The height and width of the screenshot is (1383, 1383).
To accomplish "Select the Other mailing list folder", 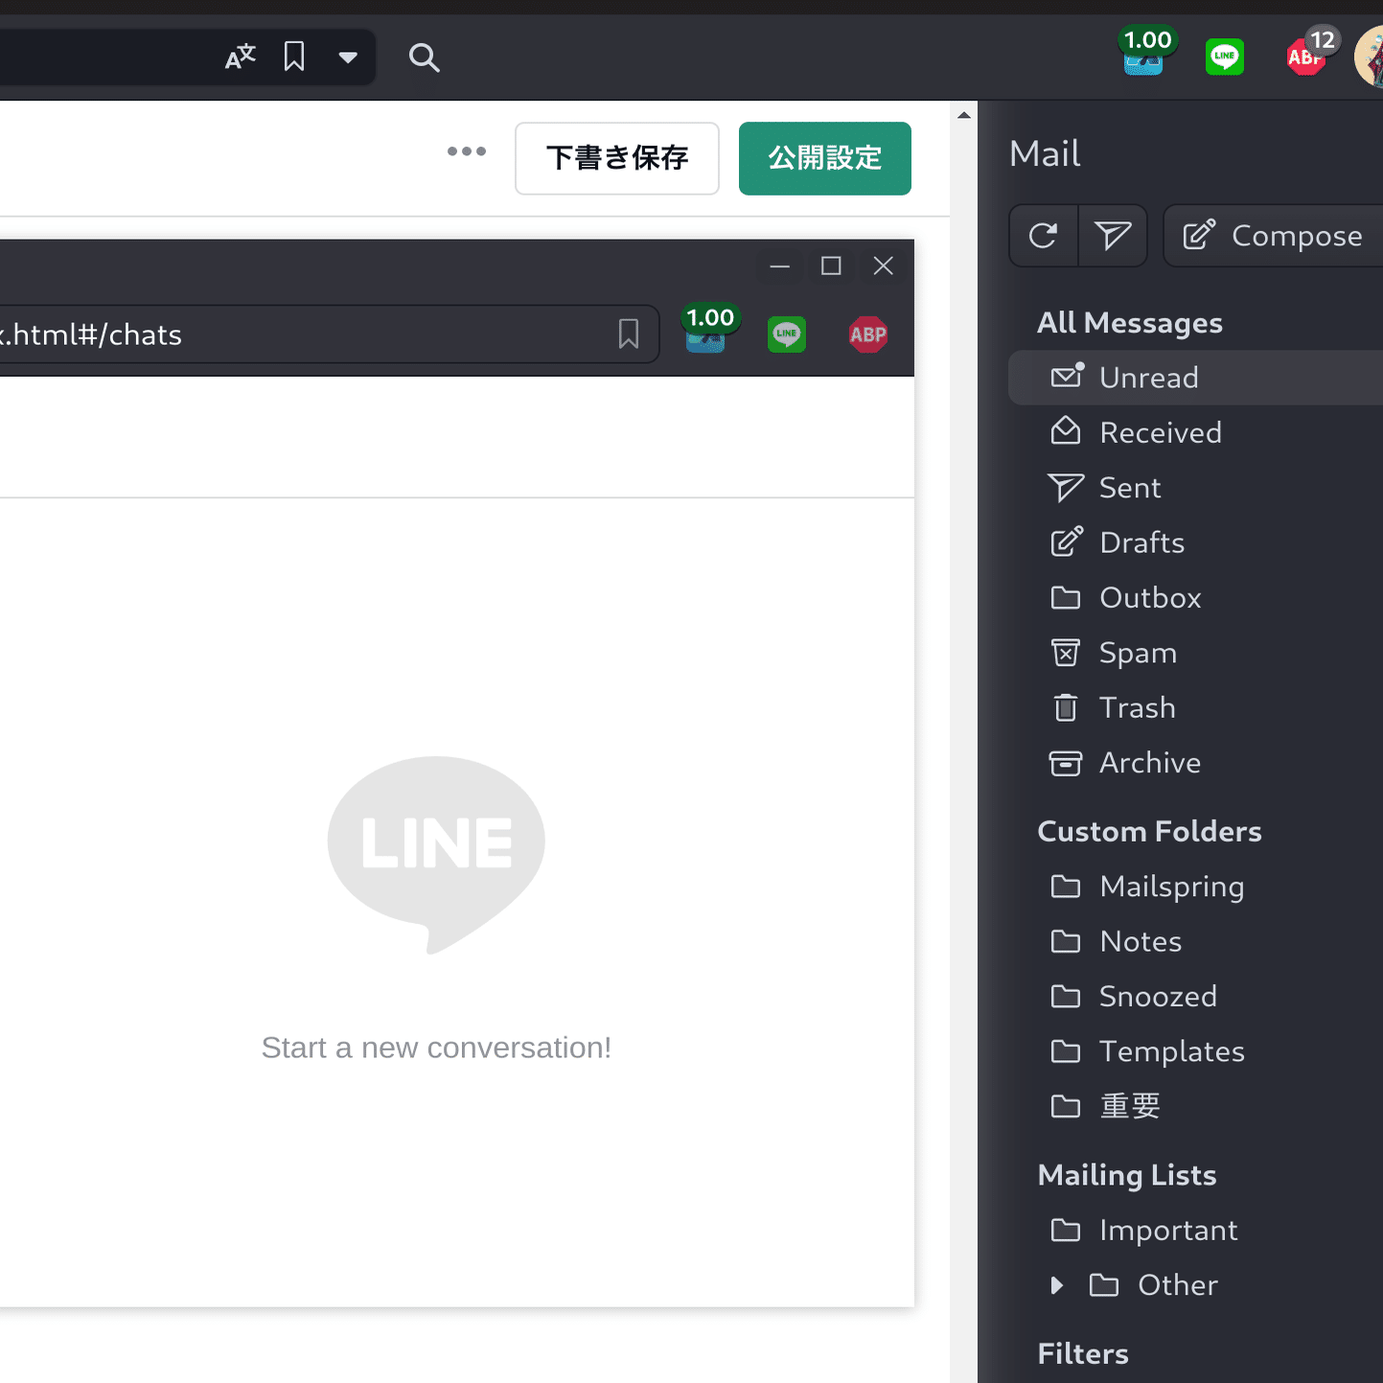I will tap(1177, 1285).
